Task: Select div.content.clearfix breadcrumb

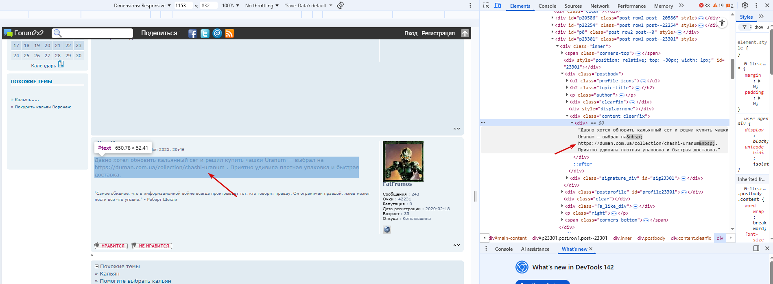Action: point(691,238)
